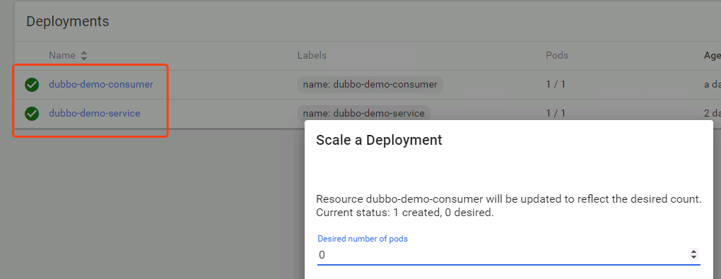Click the 1 / 1 pods count for dubbo-demo-service
This screenshot has width=721, height=279.
[x=556, y=113]
